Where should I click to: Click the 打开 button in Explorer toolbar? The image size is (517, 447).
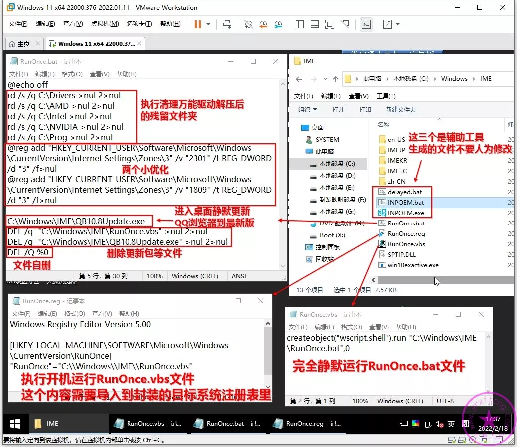[338, 109]
